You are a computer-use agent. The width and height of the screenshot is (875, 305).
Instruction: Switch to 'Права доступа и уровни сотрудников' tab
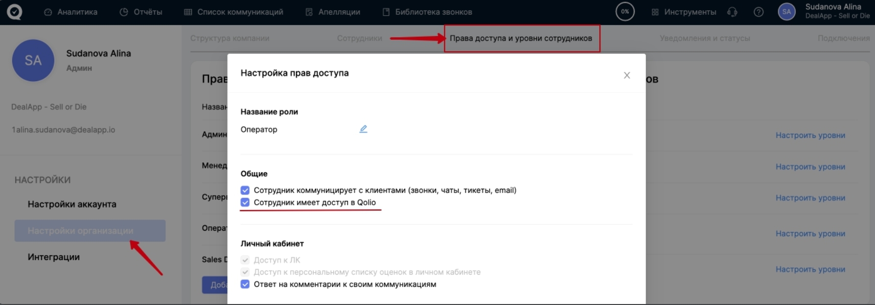click(x=521, y=38)
